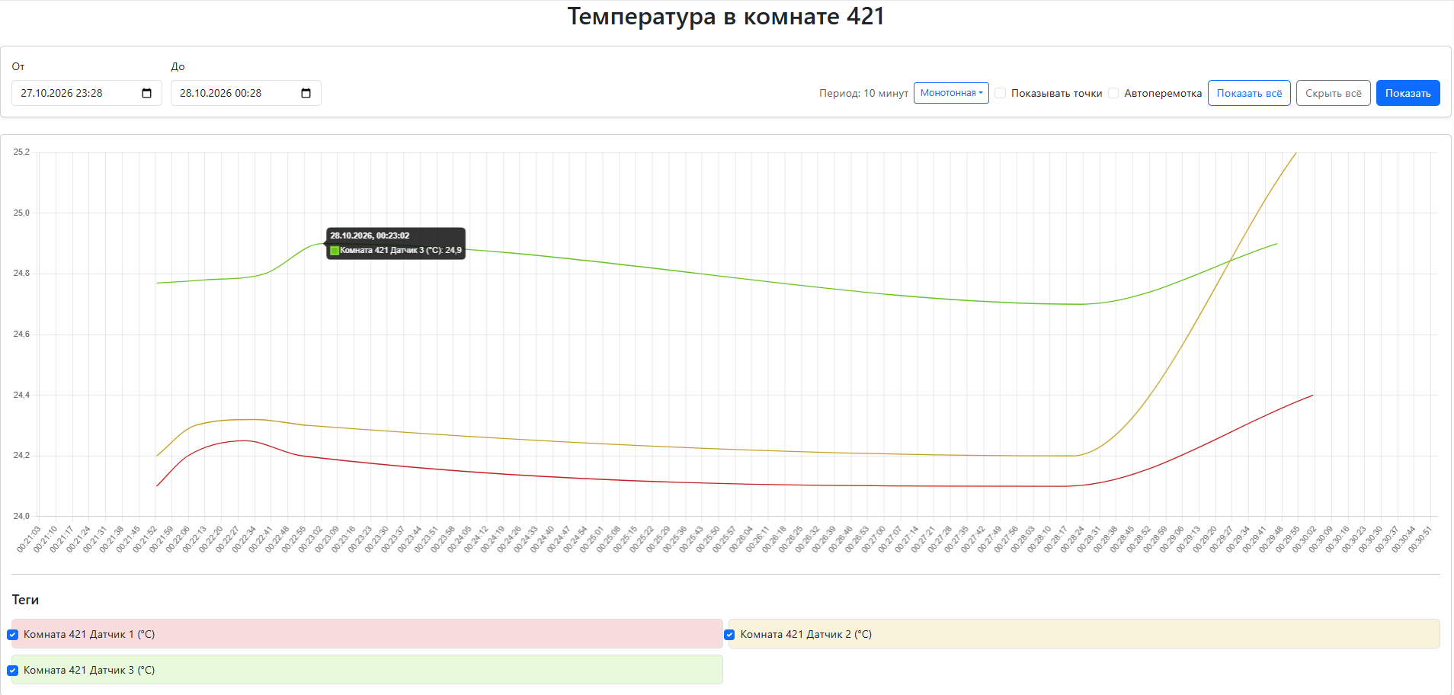Click the 'До' date-time input 28.10.2026 00:28

point(246,93)
